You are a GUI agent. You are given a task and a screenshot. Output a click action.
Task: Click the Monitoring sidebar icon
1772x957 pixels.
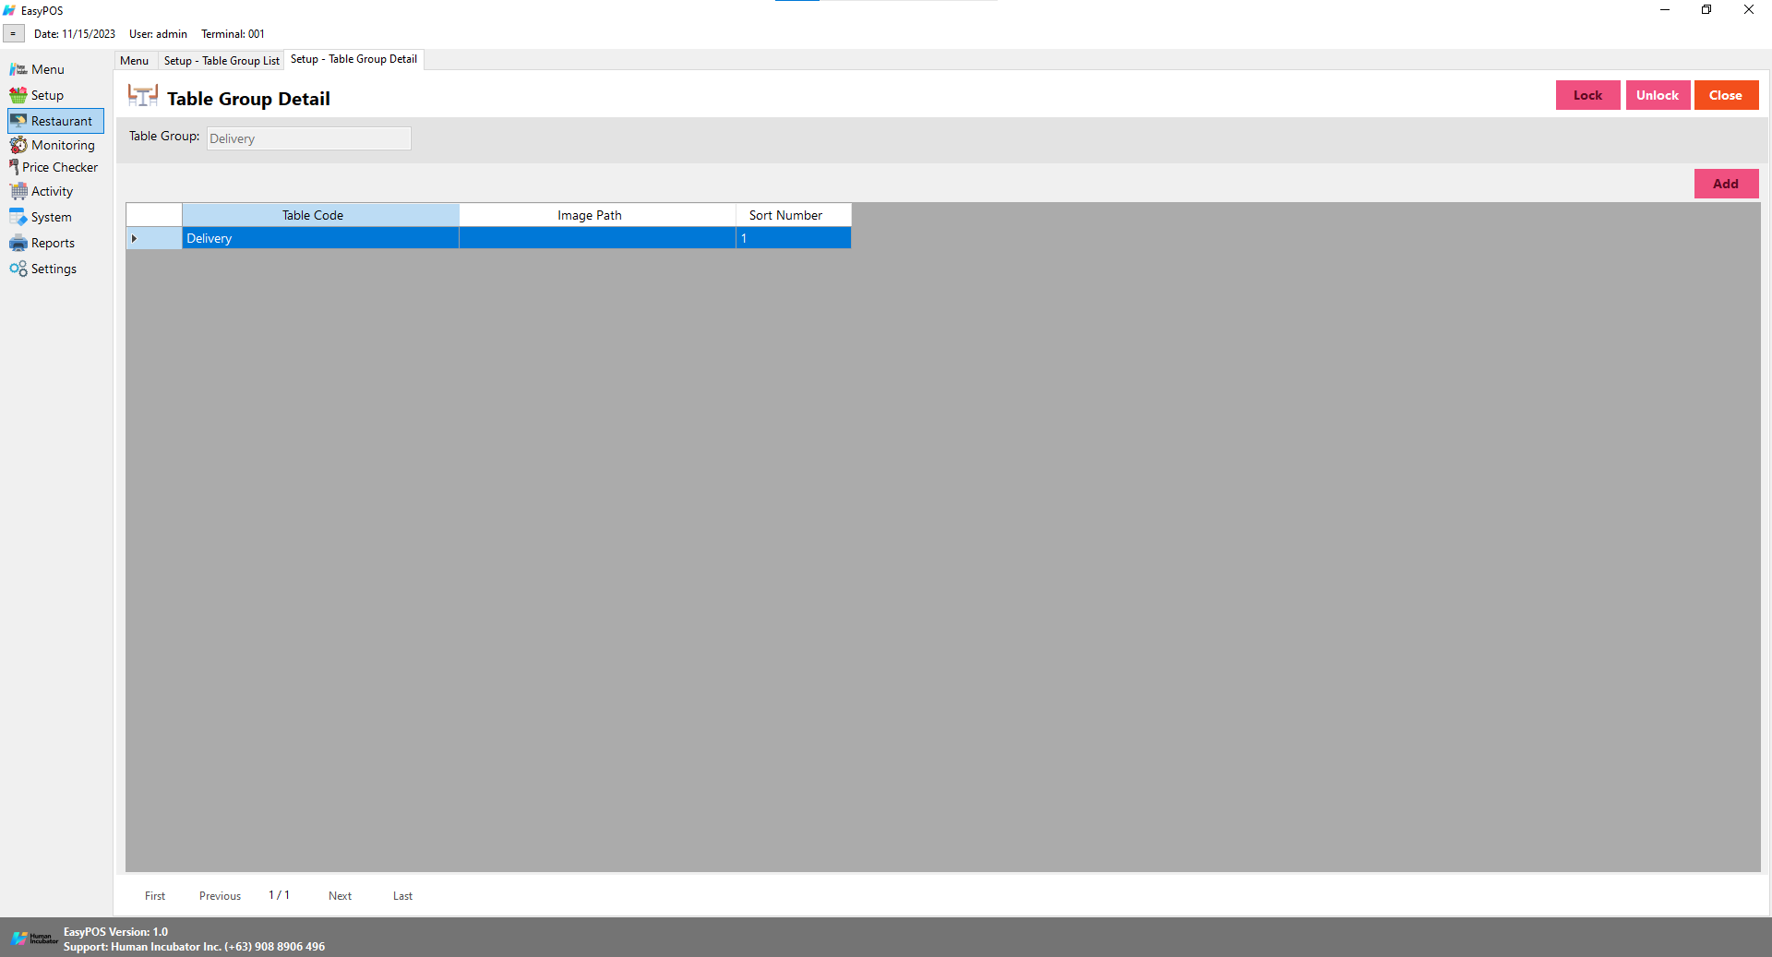(18, 145)
